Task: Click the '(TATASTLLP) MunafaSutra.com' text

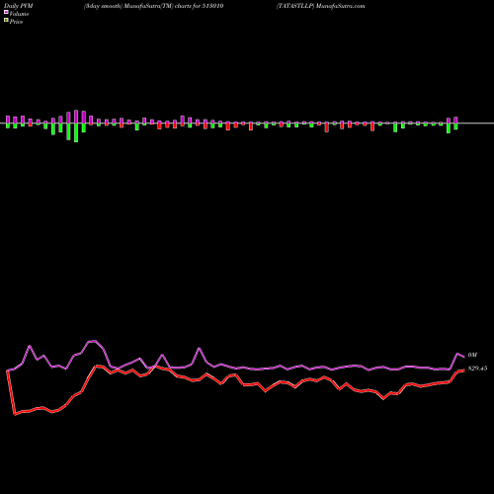Action: [x=321, y=6]
